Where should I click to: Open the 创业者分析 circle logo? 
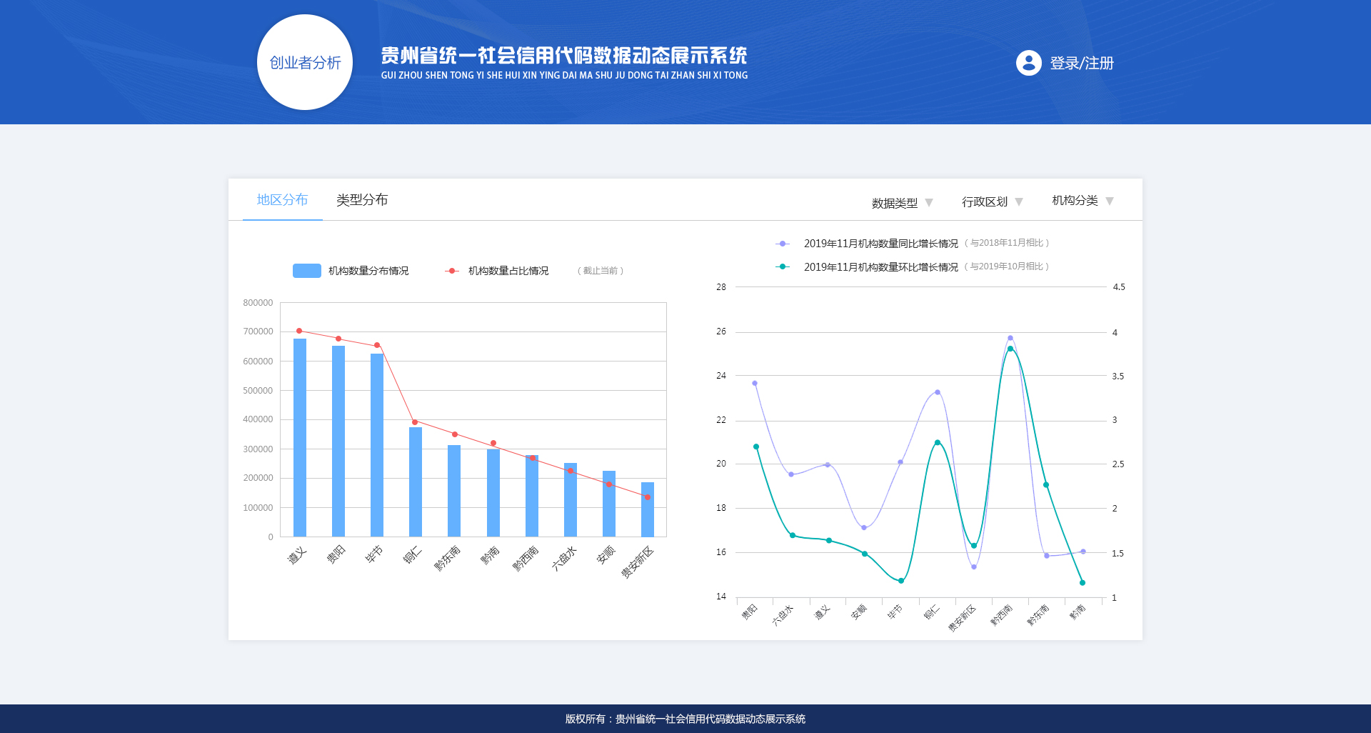[x=305, y=63]
